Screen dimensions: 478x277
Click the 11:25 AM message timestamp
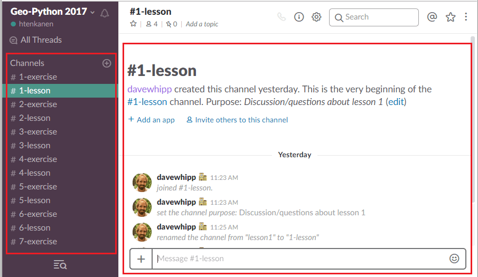(224, 227)
